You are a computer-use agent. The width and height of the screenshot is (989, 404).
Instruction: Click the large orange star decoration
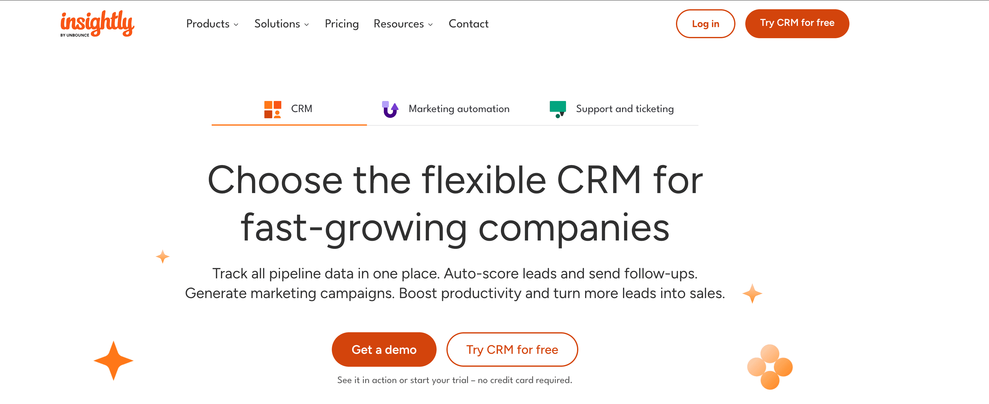tap(113, 361)
